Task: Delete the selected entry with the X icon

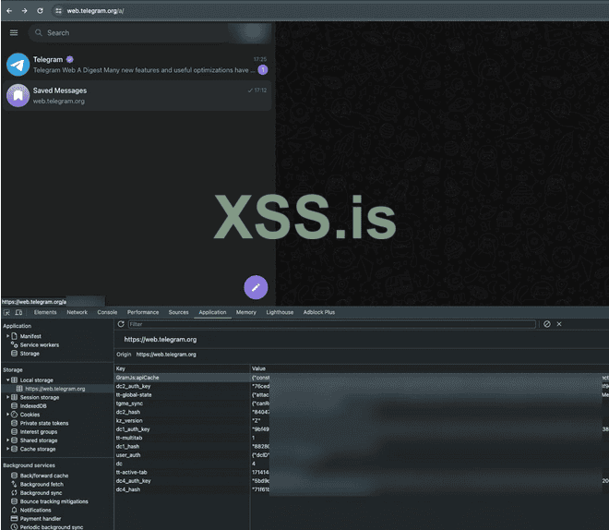Action: (x=559, y=324)
